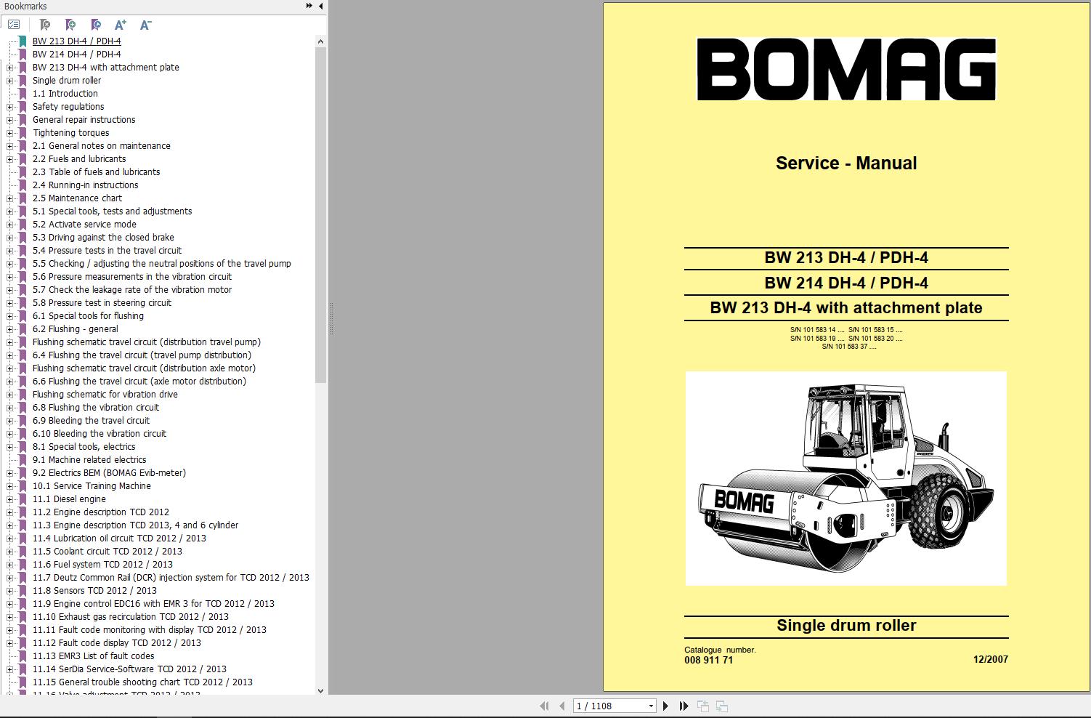Go to previous page arrow control
The height and width of the screenshot is (718, 1091).
tap(561, 705)
